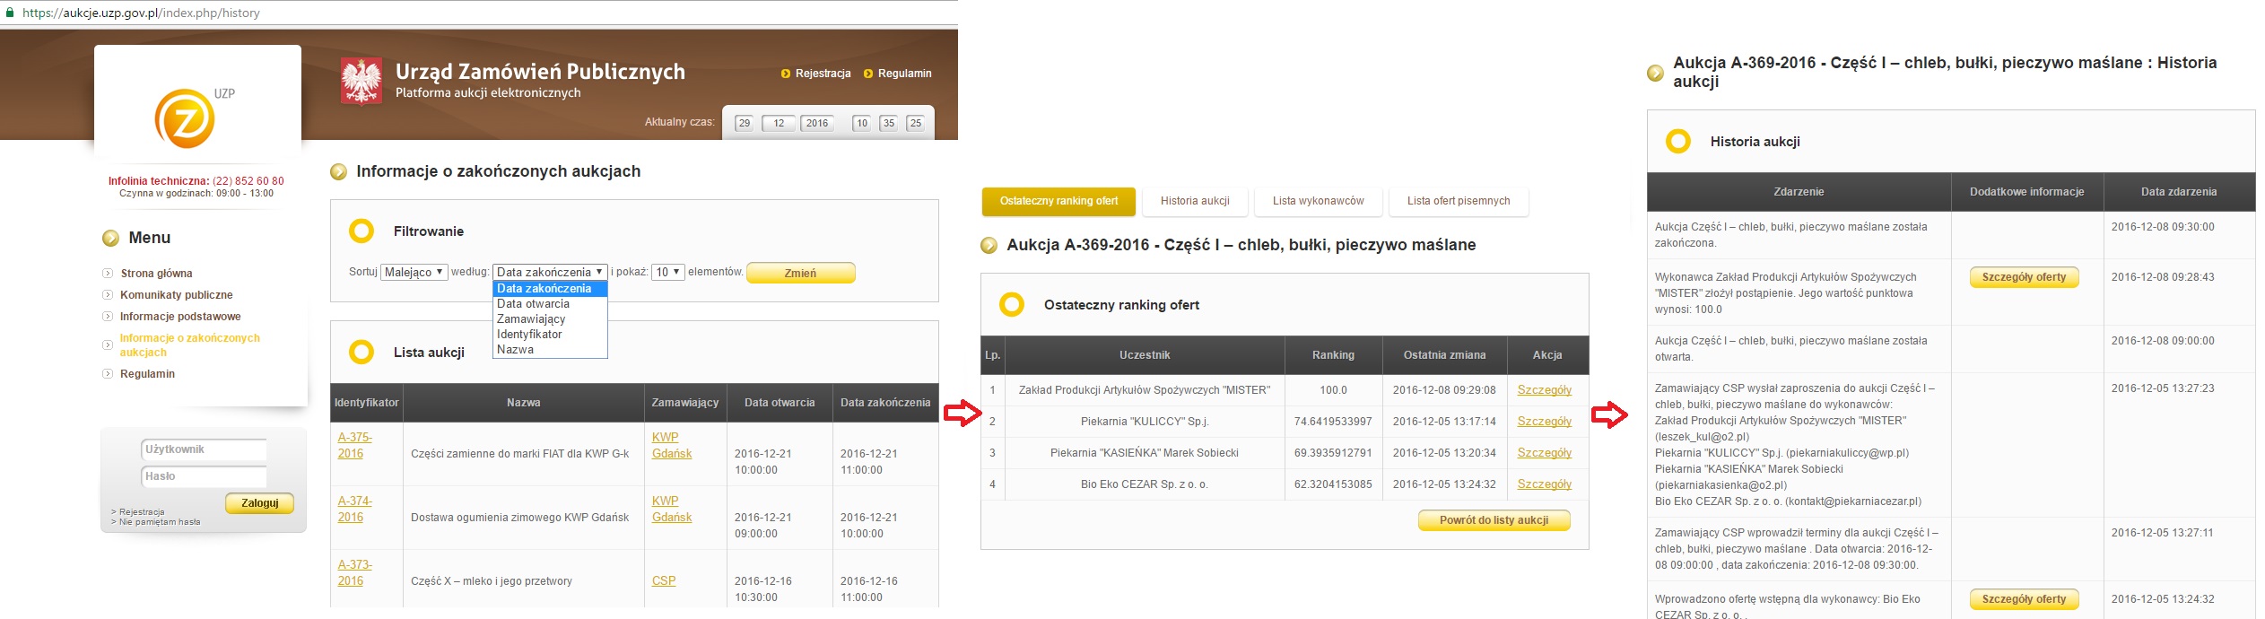Click Powrót do listy aukcji button
This screenshot has height=619, width=2265.
coord(1494,520)
